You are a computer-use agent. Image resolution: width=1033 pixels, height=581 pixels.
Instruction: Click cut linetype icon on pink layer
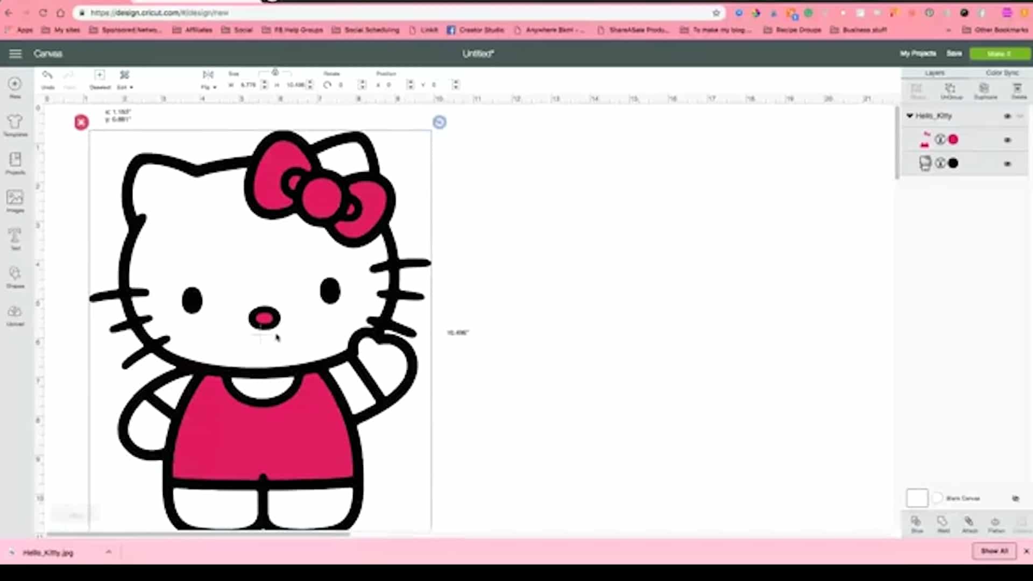point(939,140)
